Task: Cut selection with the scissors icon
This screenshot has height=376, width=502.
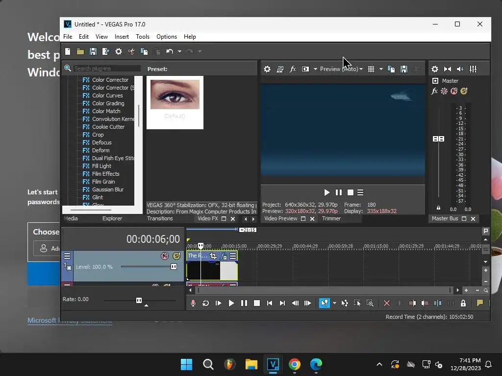Action: point(131,51)
